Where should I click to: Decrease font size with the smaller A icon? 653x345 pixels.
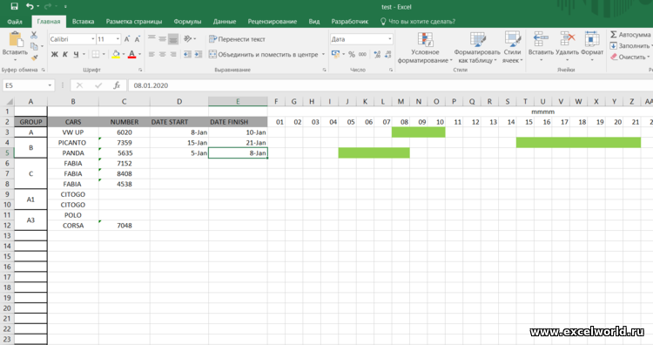[x=137, y=39]
